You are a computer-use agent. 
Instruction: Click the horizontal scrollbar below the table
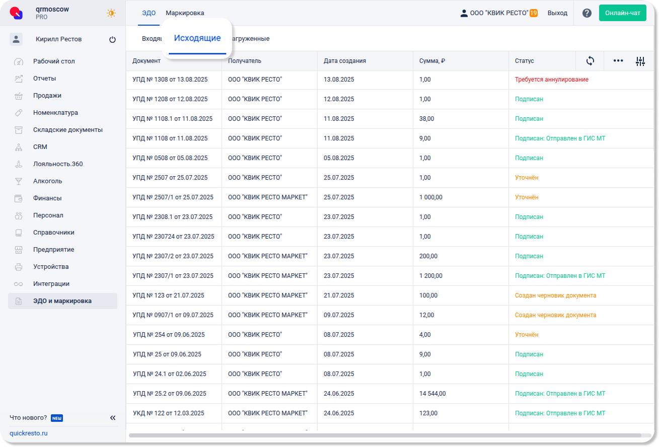(385, 435)
